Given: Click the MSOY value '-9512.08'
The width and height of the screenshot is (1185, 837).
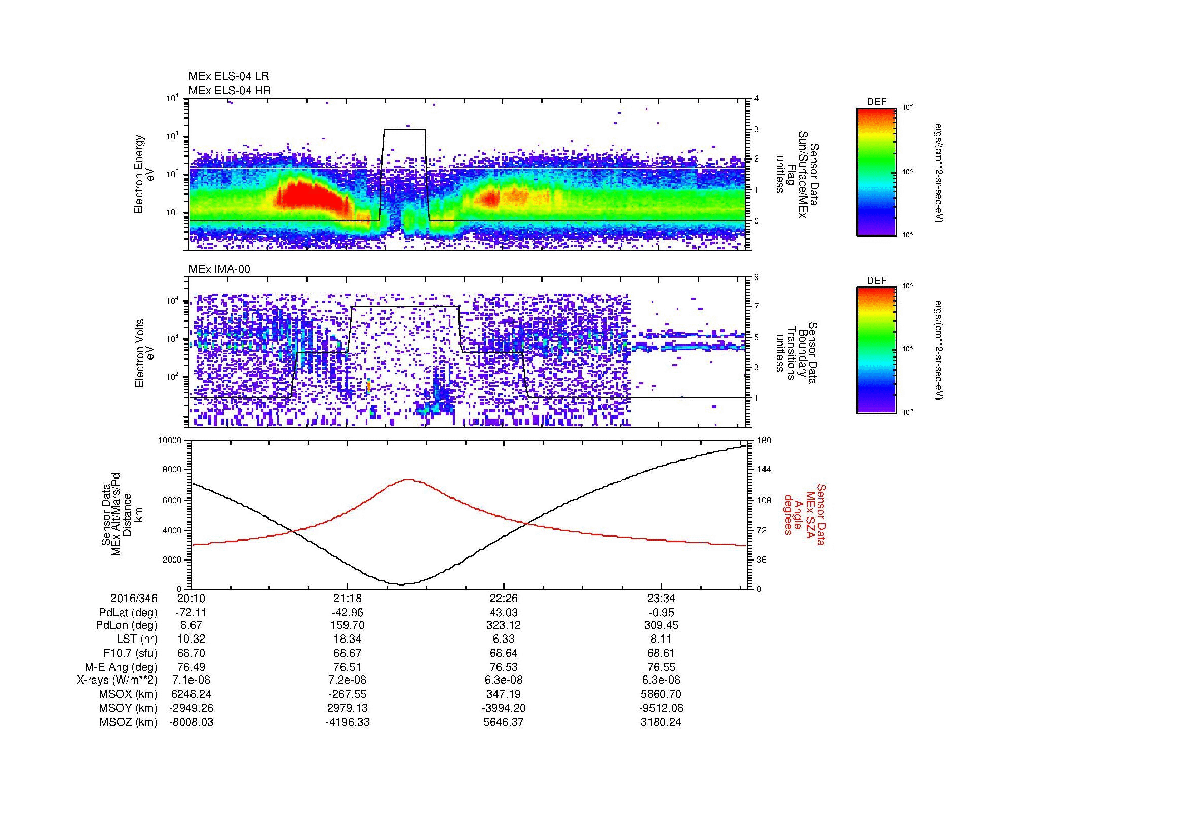Looking at the screenshot, I should coord(661,708).
